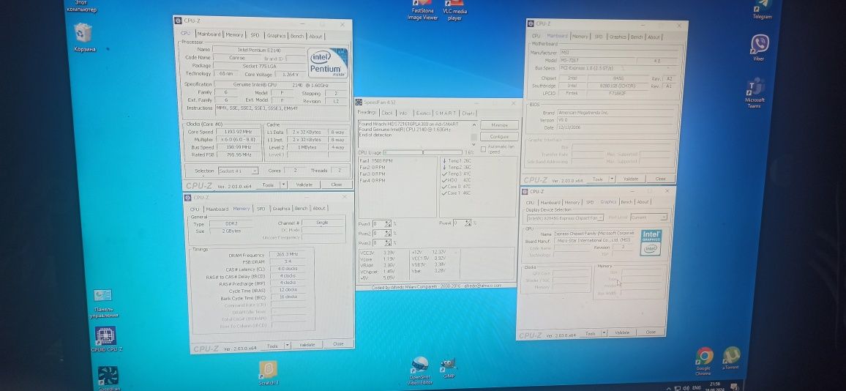
Task: Expand the Tools arrow in the CPU-Z Mainboard window
Action: click(611, 179)
